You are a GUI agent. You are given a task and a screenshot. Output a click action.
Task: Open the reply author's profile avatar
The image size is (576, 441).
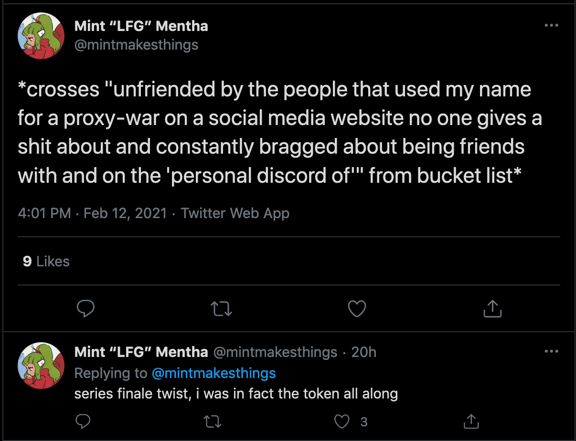click(41, 366)
